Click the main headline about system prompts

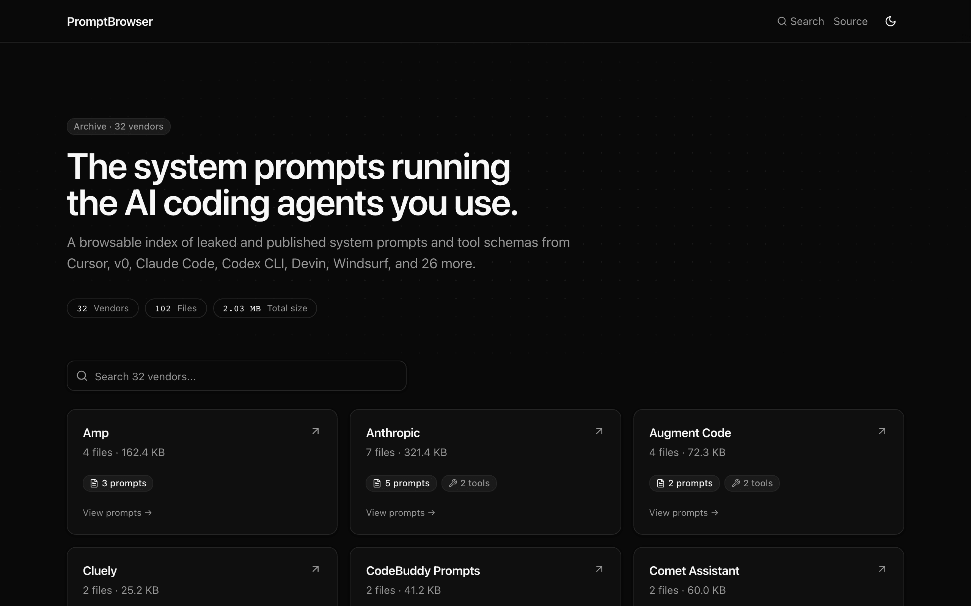[x=292, y=185]
